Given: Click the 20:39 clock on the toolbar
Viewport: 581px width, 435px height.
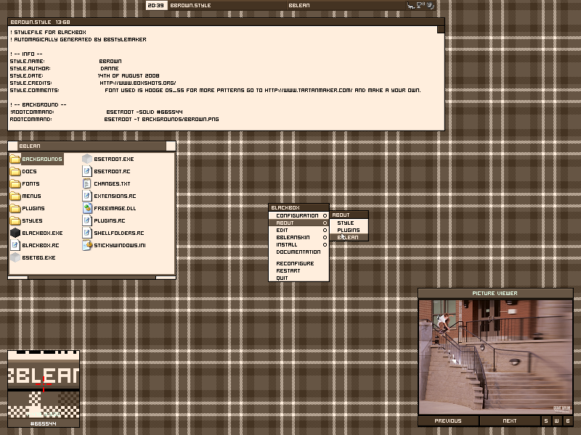Looking at the screenshot, I should (x=155, y=5).
